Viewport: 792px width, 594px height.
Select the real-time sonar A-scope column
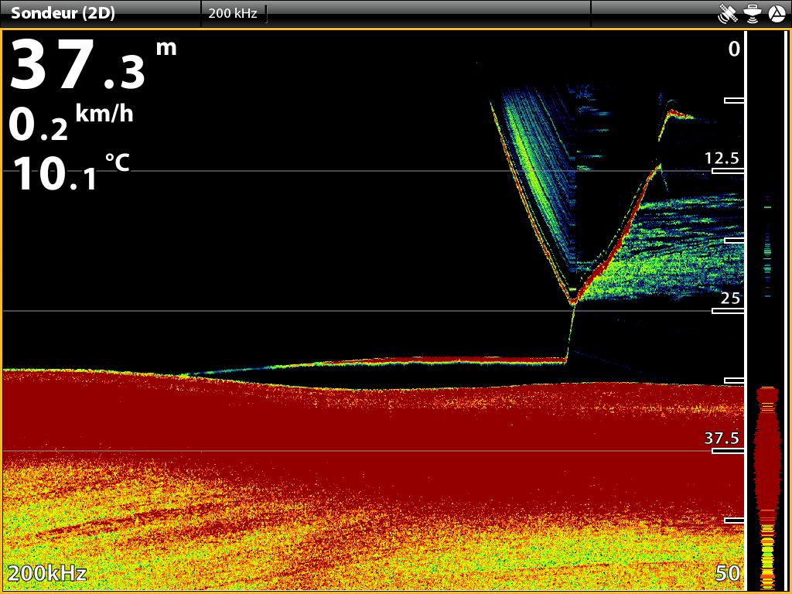pyautogui.click(x=767, y=311)
